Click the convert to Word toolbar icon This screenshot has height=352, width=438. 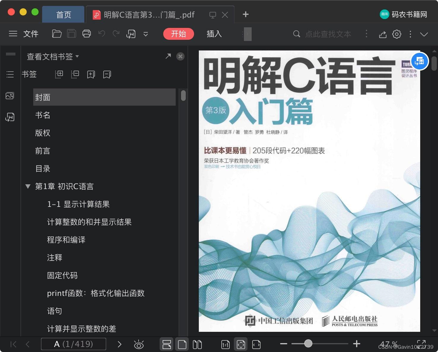click(131, 34)
